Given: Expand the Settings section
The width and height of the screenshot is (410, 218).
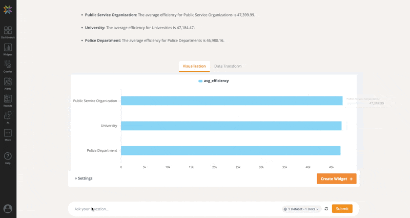Looking at the screenshot, I should (84, 179).
